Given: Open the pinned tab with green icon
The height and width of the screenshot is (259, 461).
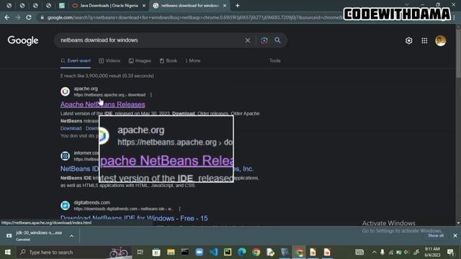Looking at the screenshot, I should (62, 6).
